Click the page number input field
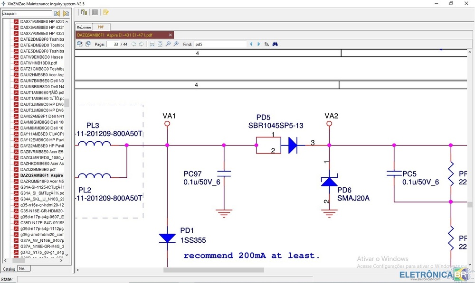 (114, 44)
